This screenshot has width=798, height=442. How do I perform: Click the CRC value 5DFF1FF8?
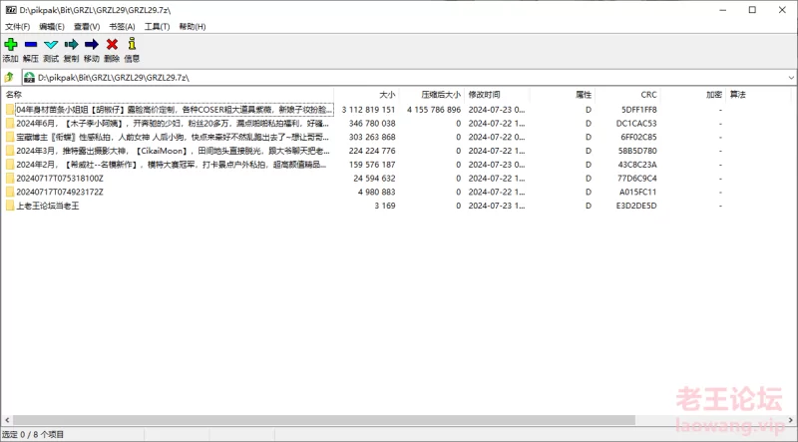(639, 110)
